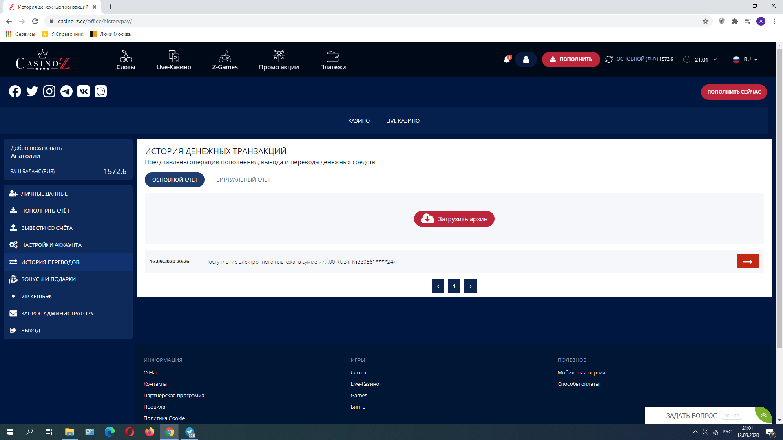Open the user profile icon button
Image resolution: width=783 pixels, height=440 pixels.
526,59
